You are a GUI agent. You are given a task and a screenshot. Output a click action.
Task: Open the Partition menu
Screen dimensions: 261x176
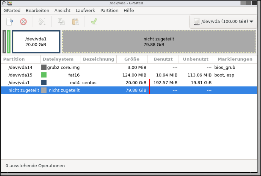click(x=109, y=10)
